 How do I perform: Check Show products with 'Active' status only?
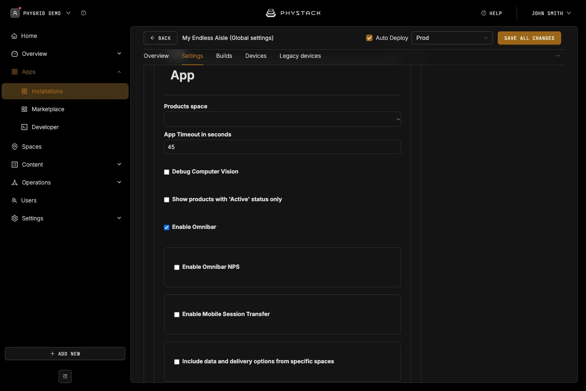(x=166, y=200)
